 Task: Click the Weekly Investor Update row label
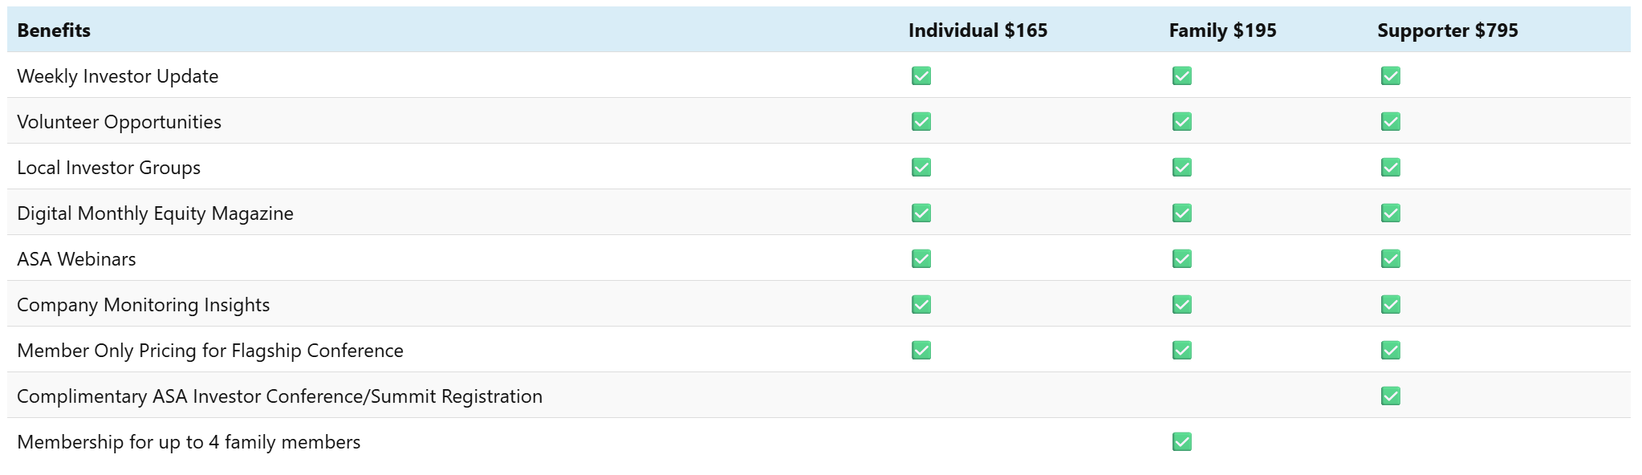[x=118, y=76]
